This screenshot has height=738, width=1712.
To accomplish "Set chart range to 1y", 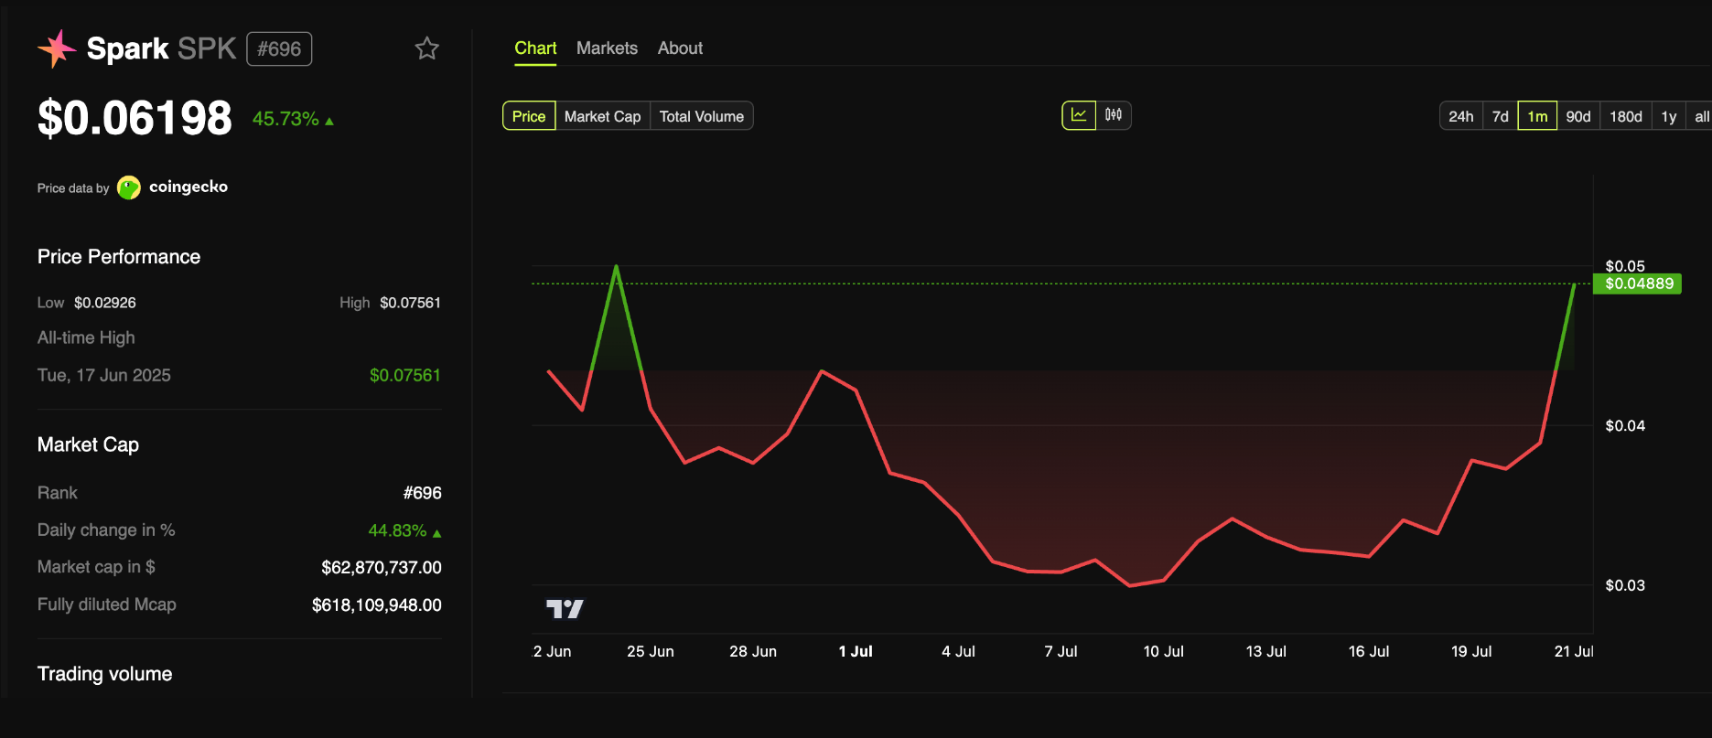I will coord(1668,116).
